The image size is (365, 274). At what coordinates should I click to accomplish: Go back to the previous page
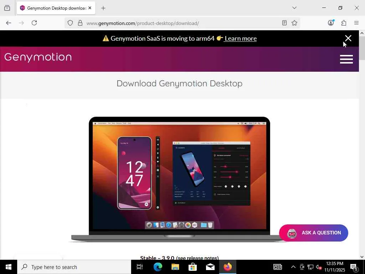[x=9, y=23]
